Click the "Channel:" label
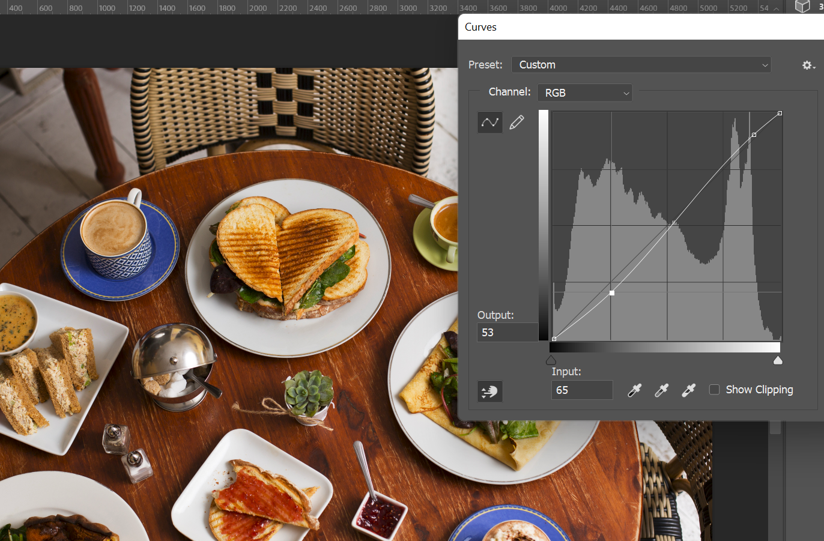 510,92
